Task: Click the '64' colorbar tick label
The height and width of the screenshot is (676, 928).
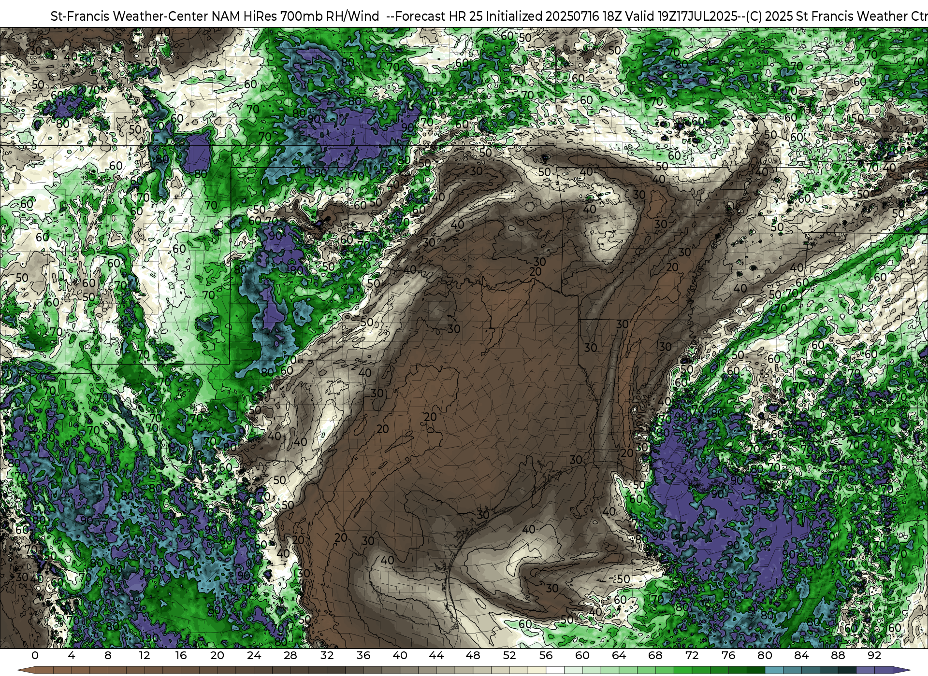Action: click(x=619, y=656)
